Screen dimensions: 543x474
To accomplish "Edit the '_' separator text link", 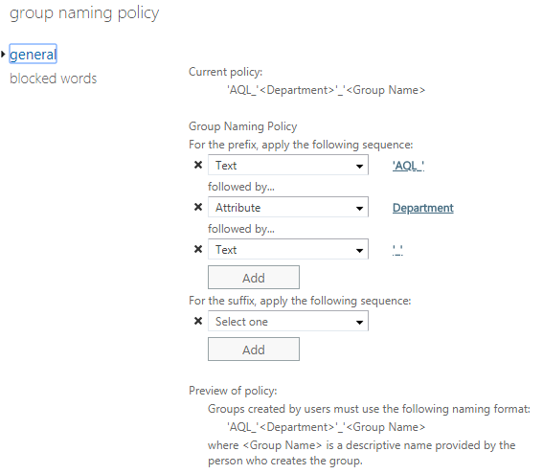I will [397, 250].
